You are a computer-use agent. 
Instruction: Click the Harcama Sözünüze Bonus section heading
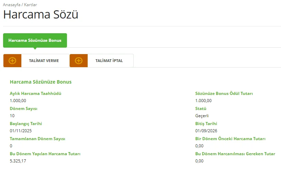pyautogui.click(x=41, y=82)
